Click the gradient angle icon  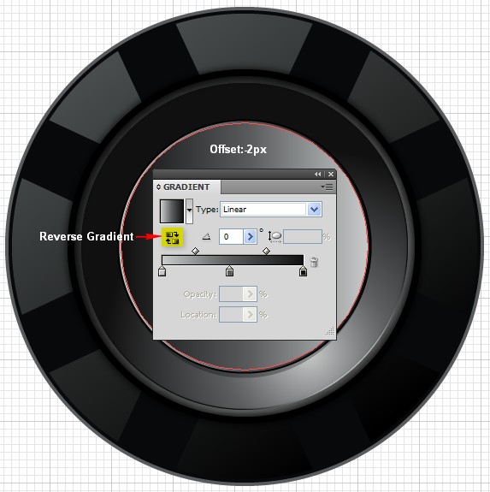(x=206, y=236)
